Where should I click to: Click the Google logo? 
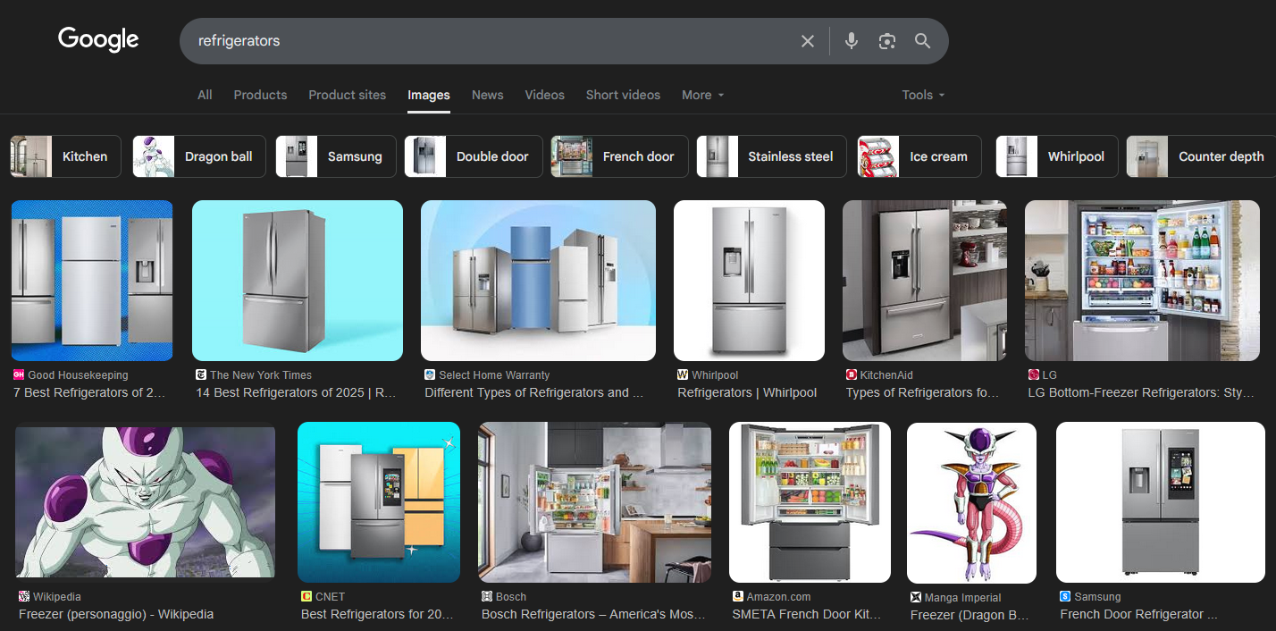(98, 39)
